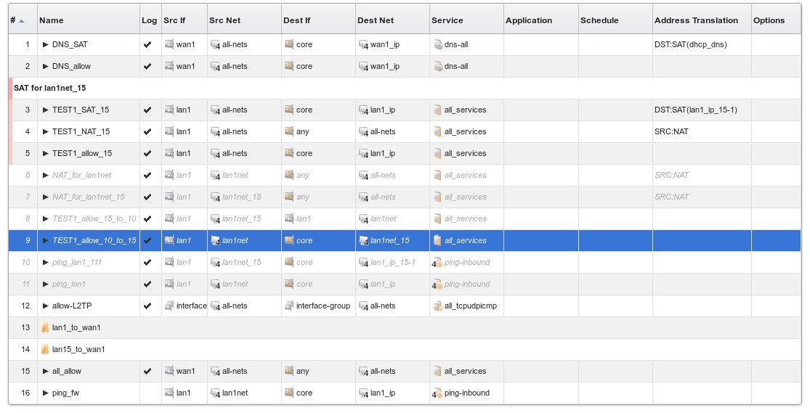Expand the DNS_SAT rule row
810x413 pixels.
coord(46,44)
